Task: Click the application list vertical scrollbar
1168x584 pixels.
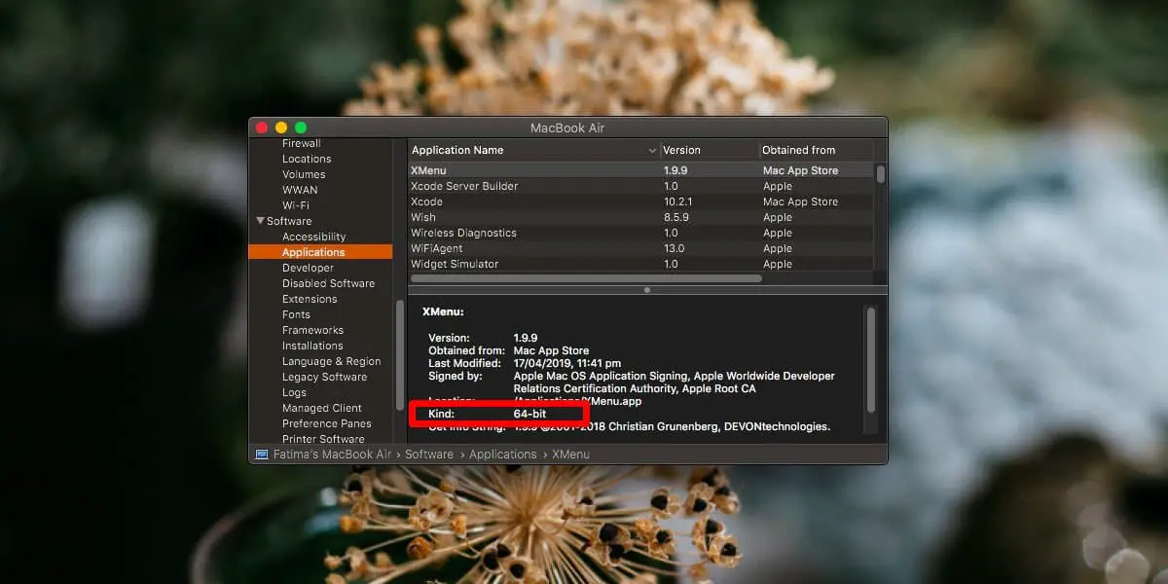Action: 881,173
